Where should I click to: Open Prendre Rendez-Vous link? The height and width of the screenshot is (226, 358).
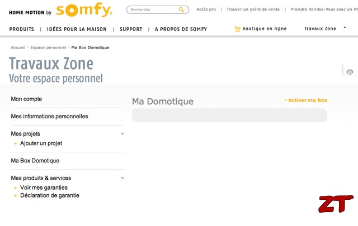324,9
